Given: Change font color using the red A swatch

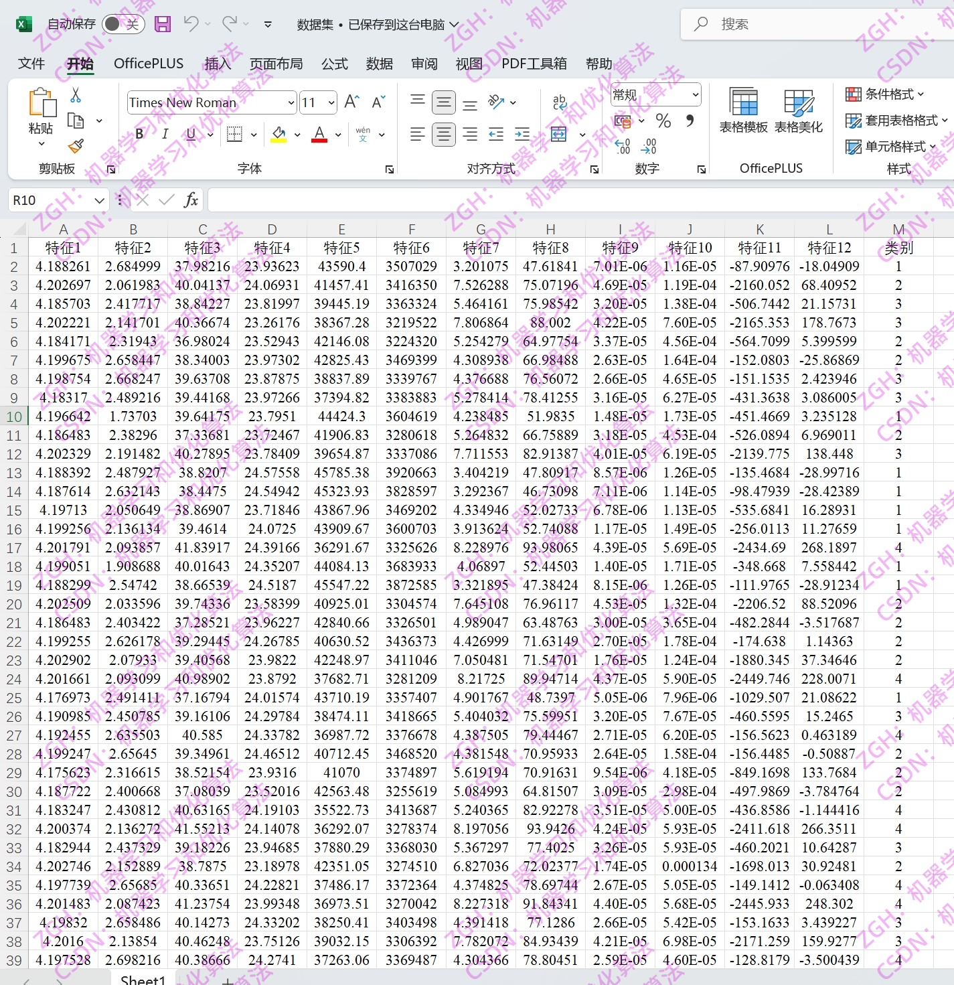Looking at the screenshot, I should click(x=320, y=134).
